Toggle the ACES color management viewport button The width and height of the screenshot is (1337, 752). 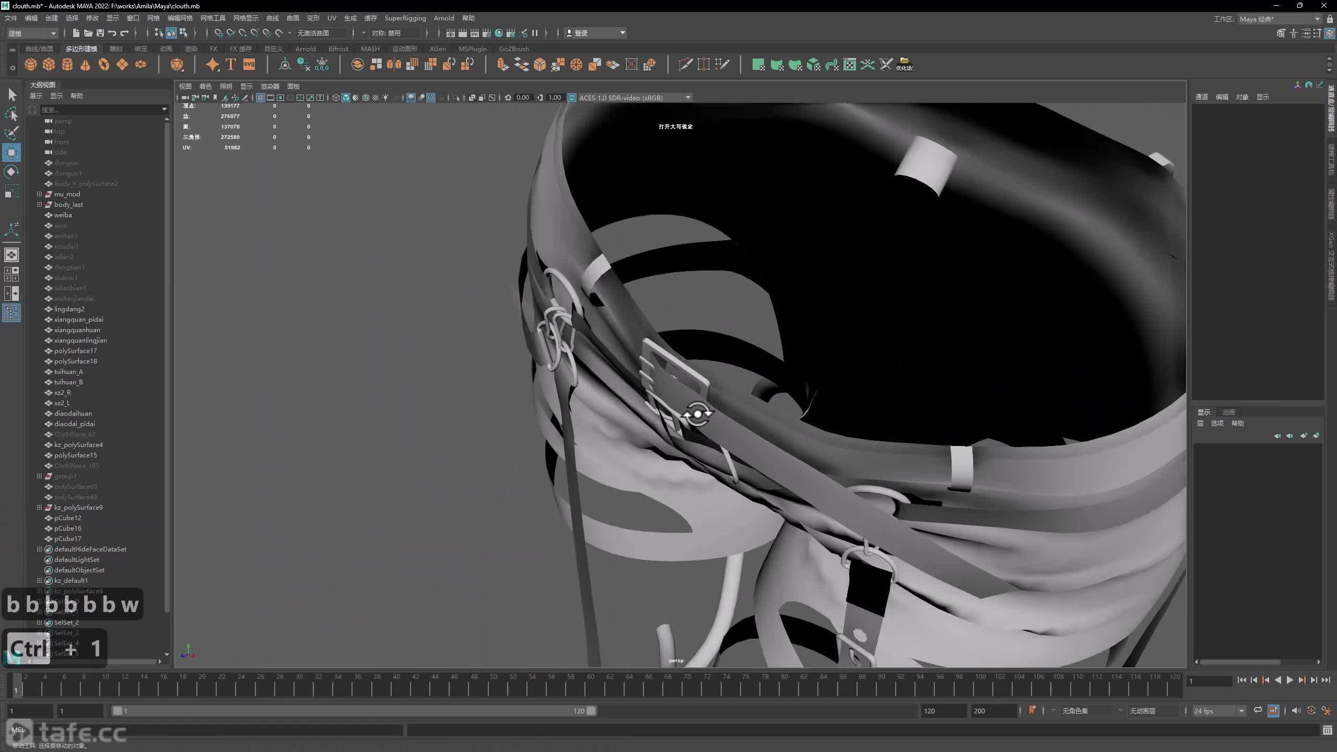tap(572, 98)
